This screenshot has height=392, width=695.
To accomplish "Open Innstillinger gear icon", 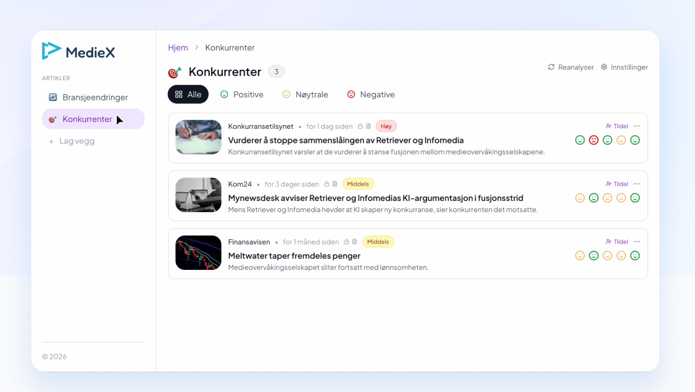I will (x=604, y=67).
